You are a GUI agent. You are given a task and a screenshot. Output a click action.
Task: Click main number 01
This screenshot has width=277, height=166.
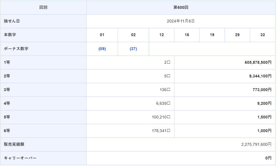(102, 35)
